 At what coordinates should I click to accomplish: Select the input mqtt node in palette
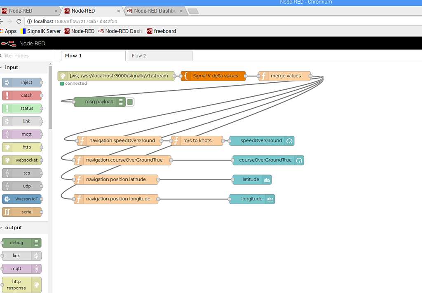[22, 134]
